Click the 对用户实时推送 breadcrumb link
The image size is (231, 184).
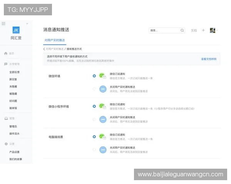[x=55, y=49]
